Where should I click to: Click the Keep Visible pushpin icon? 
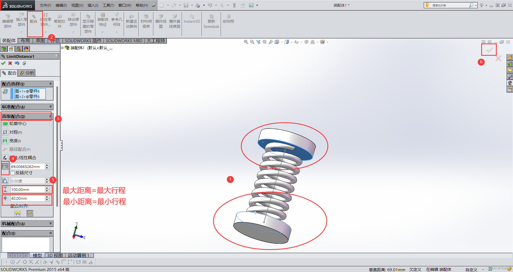coord(24,63)
